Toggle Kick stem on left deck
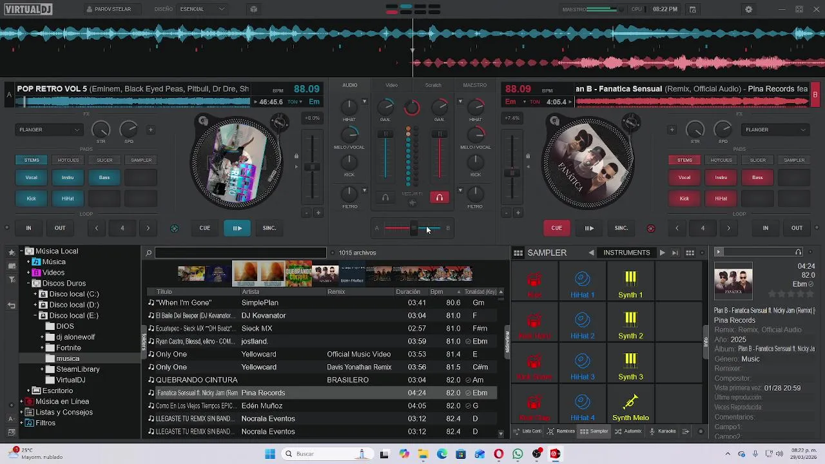Screen dimensions: 825x464 point(31,198)
